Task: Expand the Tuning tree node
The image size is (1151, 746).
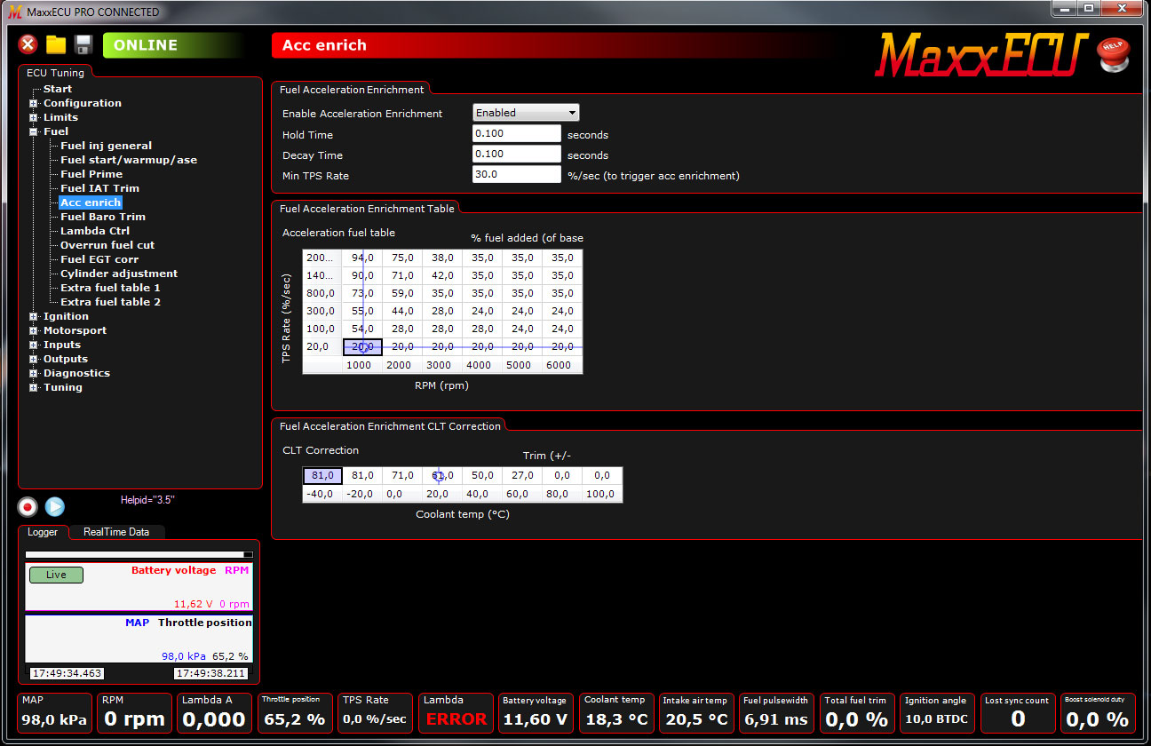Action: pos(34,387)
